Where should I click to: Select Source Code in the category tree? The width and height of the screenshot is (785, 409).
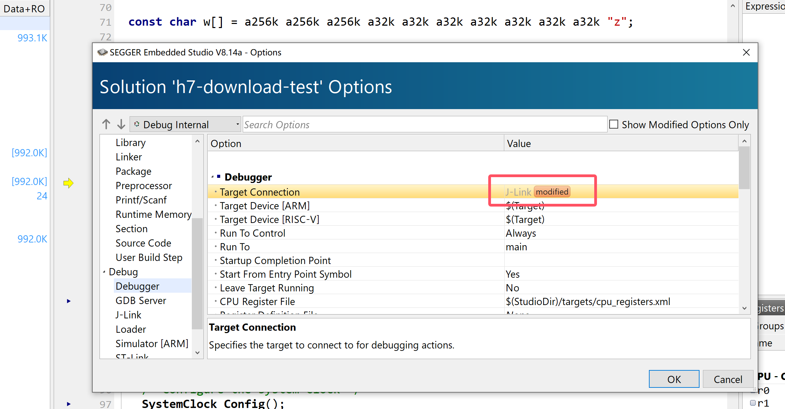pos(143,243)
